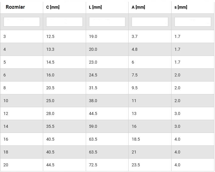
Task: Click the cell with value 12.5
Action: click(50, 36)
